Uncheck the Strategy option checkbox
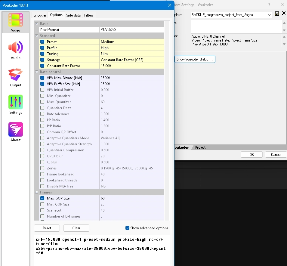Image resolution: width=287 pixels, height=266 pixels. (42, 60)
